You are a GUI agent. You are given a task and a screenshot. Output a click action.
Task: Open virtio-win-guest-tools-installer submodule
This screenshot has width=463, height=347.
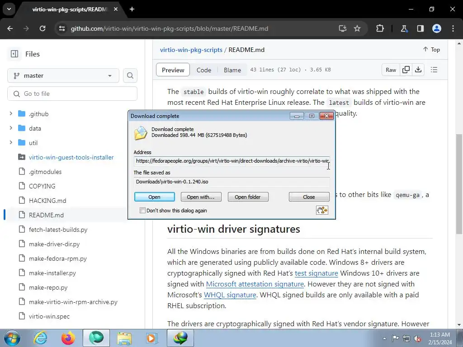tap(71, 157)
